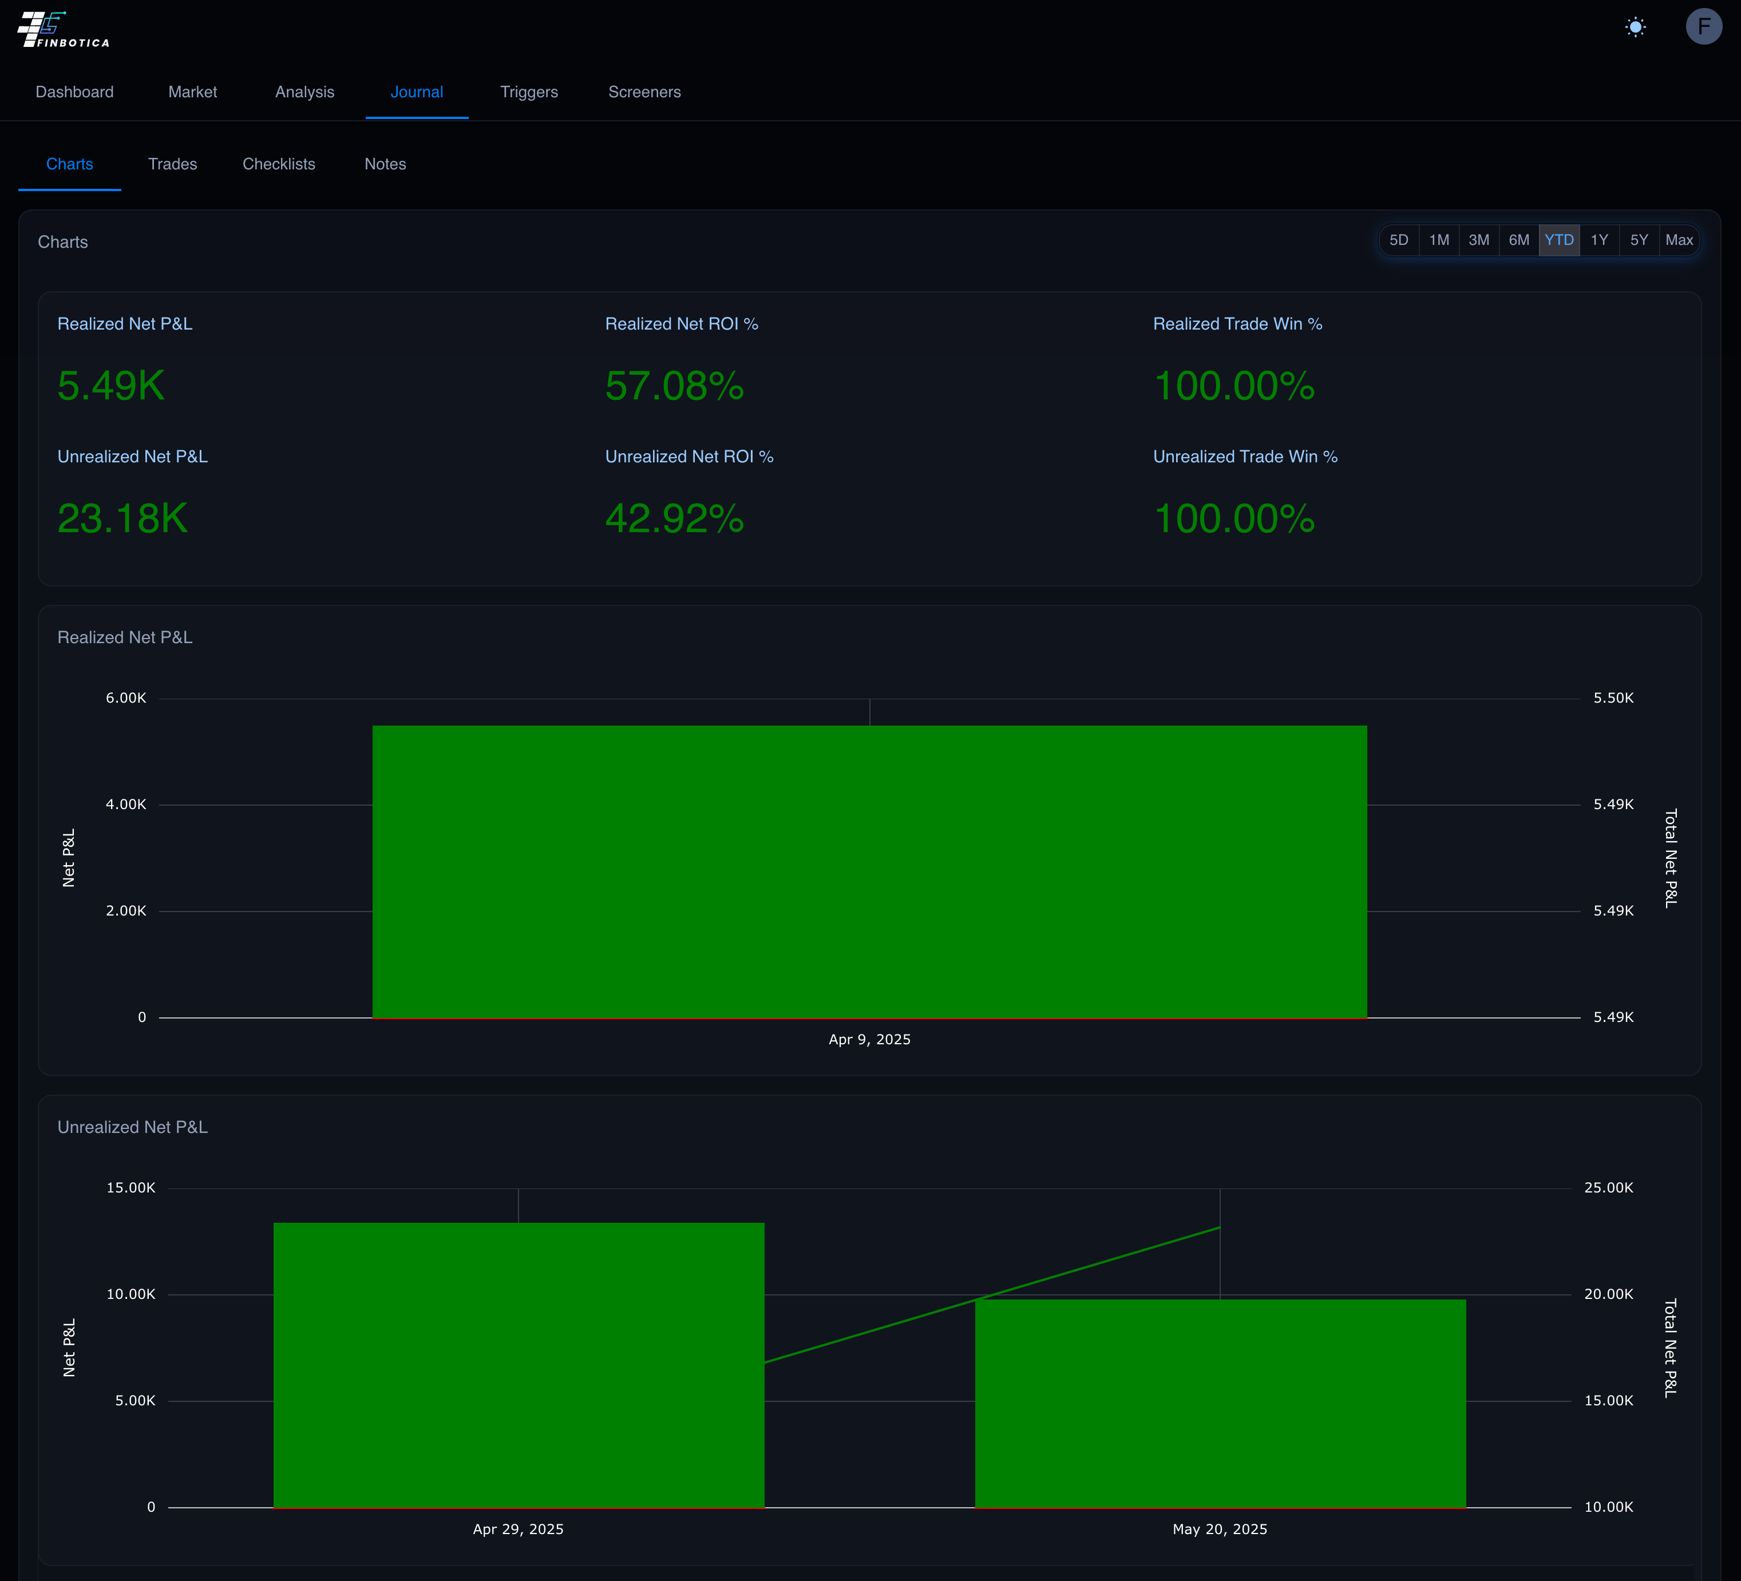Switch to the Notes sub-tab
The image size is (1741, 1581).
[384, 164]
